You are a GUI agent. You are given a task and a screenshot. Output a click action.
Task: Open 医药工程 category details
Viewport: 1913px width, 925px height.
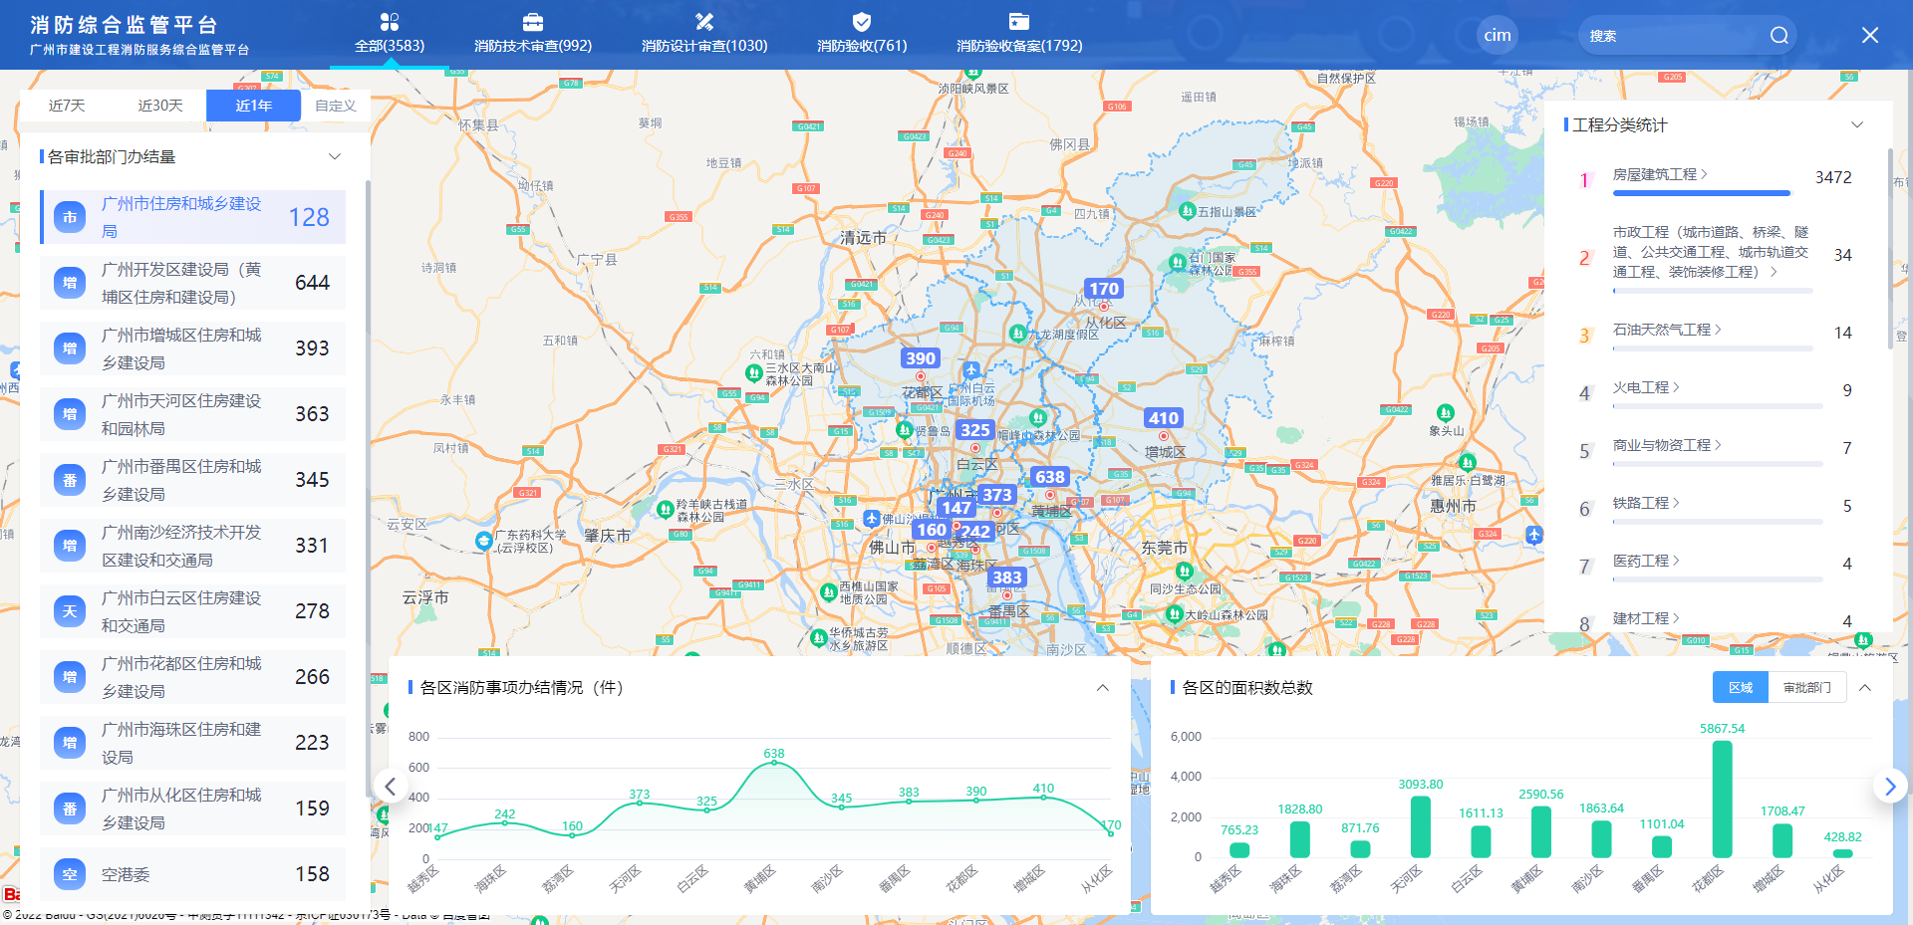pyautogui.click(x=1646, y=561)
